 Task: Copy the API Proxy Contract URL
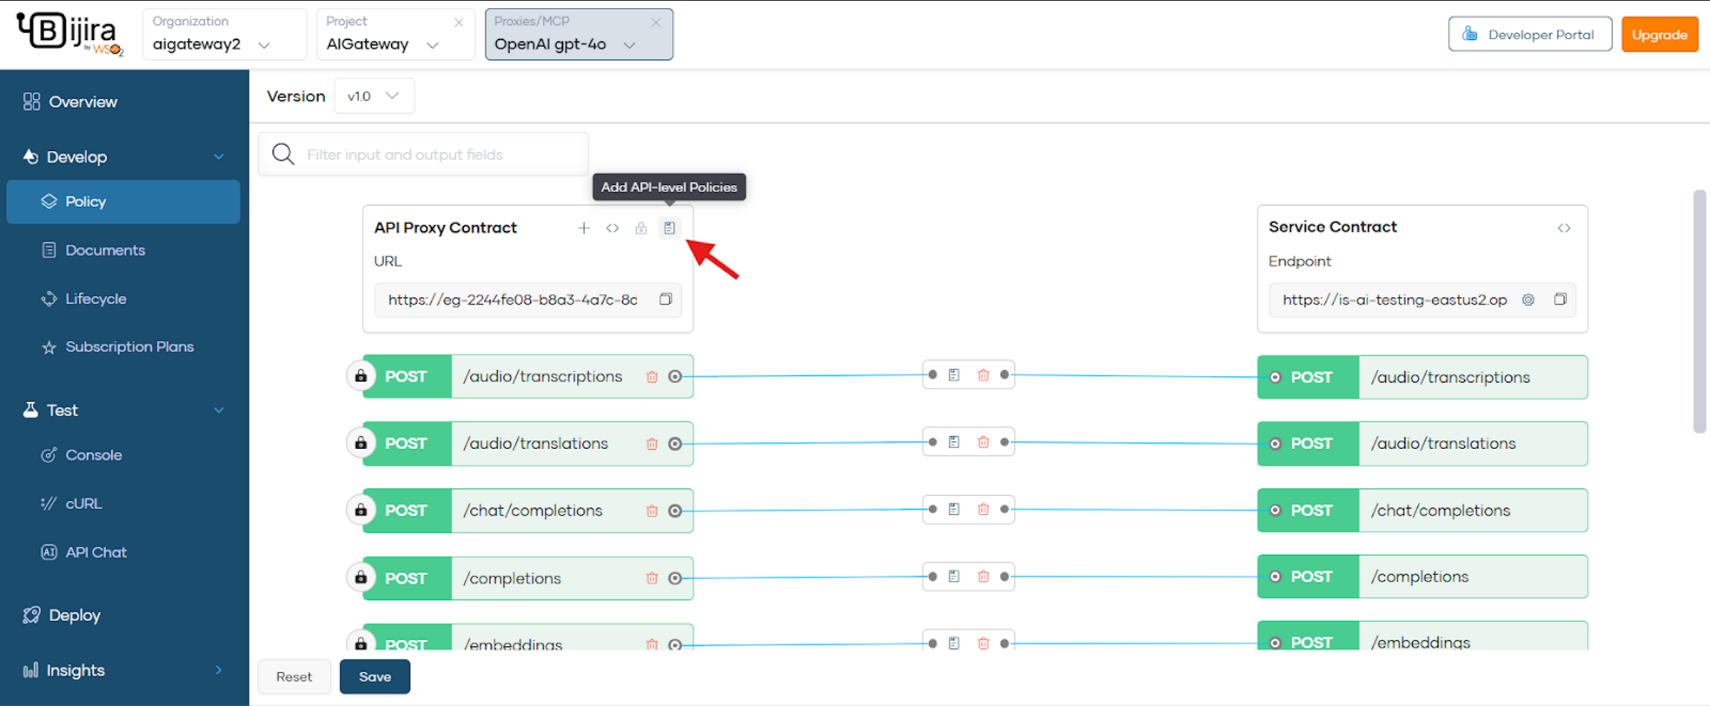tap(665, 299)
